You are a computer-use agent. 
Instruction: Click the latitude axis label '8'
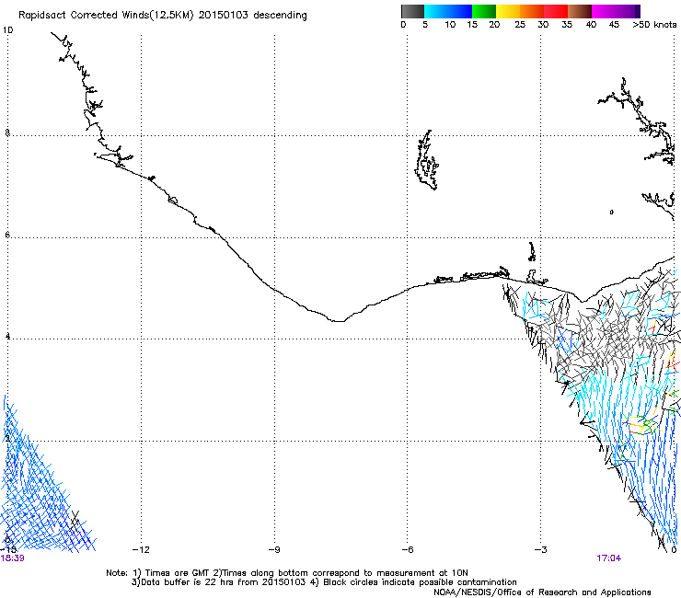coord(7,132)
